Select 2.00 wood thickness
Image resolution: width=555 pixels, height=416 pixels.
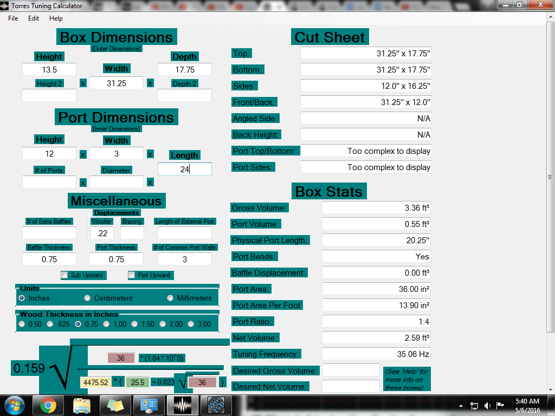163,324
